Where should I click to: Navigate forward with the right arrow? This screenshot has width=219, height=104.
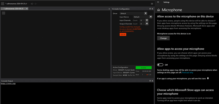click(x=36, y=4)
